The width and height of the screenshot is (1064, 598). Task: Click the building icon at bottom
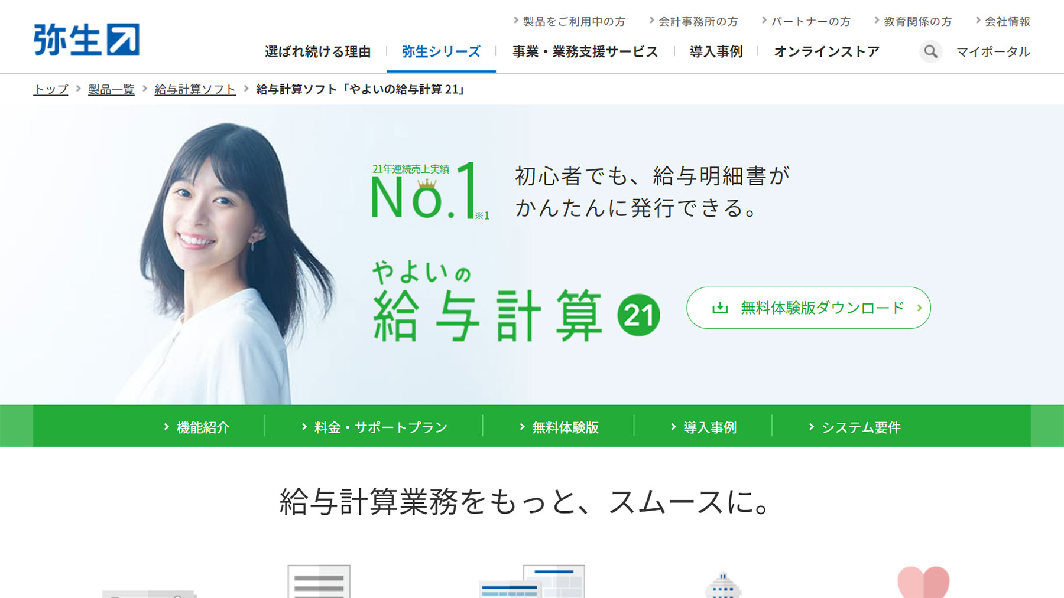tap(722, 585)
